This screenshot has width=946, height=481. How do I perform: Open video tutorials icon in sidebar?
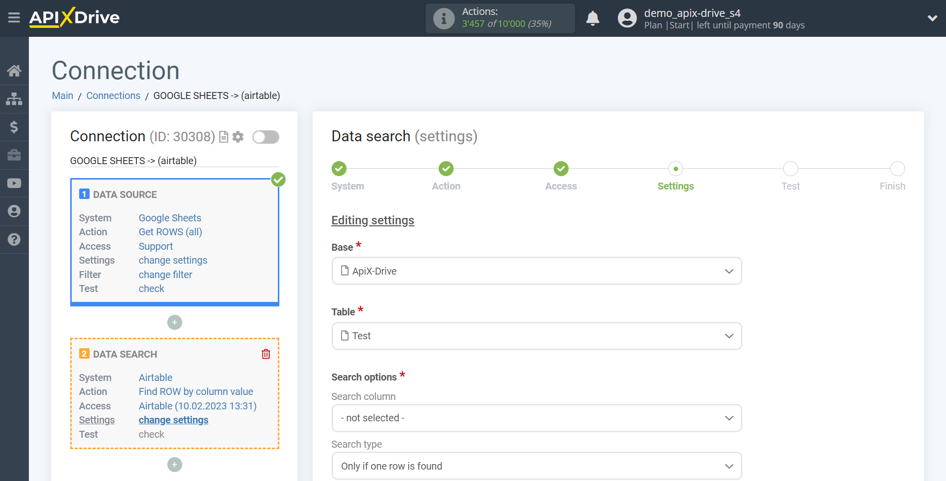[14, 183]
